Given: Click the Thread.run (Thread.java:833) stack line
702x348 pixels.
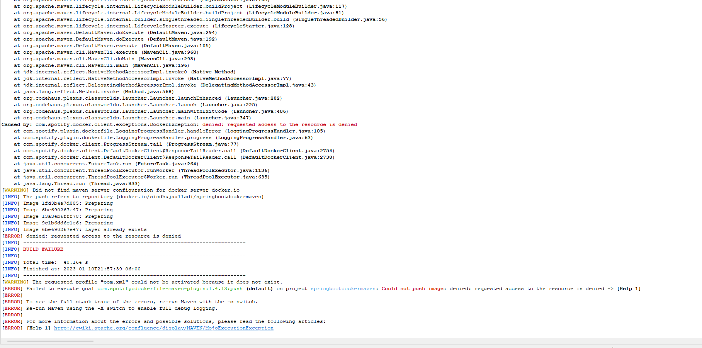Looking at the screenshot, I should point(77,183).
